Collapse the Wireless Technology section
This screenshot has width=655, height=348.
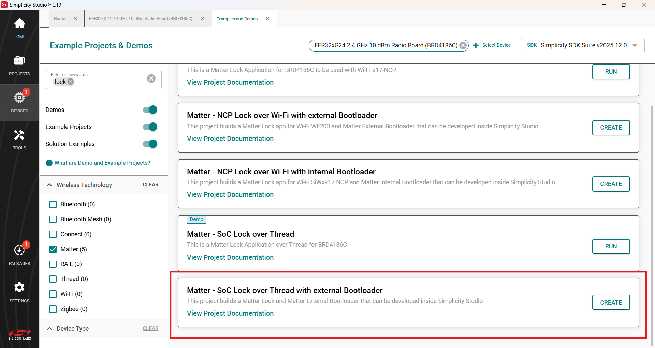coord(49,185)
